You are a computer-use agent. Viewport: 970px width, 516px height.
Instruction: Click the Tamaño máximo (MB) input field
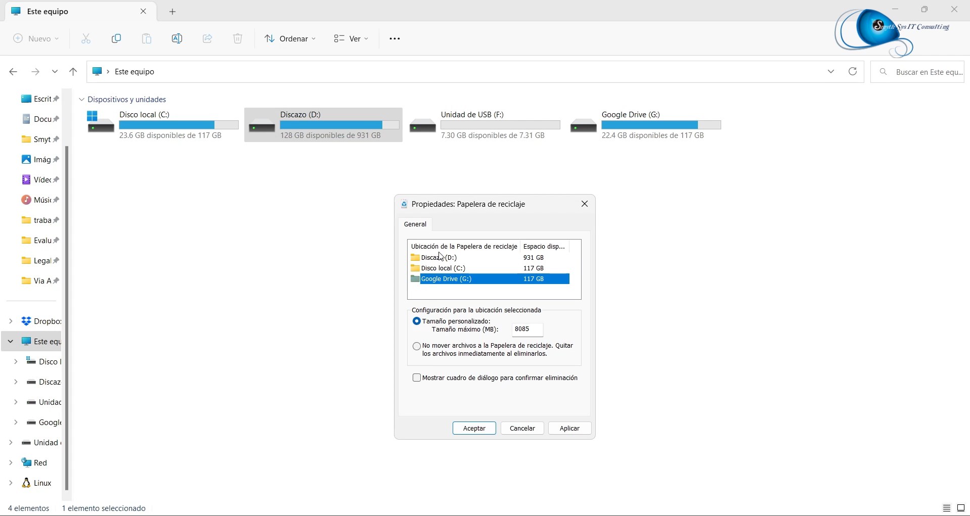coord(527,330)
